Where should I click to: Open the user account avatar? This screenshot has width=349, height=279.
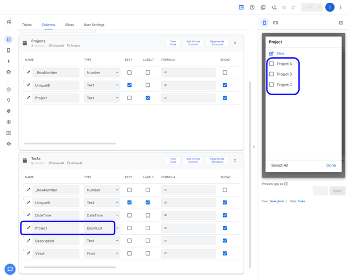point(330,7)
